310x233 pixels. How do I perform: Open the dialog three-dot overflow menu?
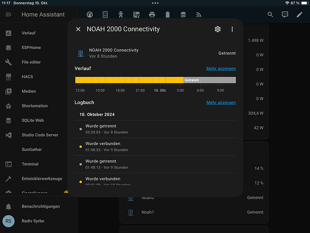tap(232, 29)
